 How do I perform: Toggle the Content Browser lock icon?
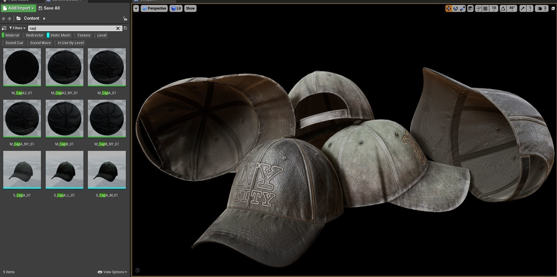[x=125, y=19]
